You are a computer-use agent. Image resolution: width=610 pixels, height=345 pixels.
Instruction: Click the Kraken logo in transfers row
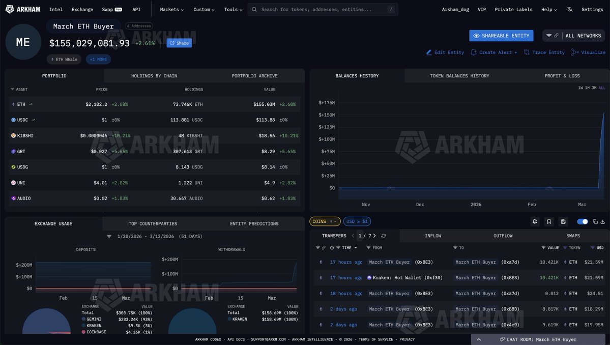pos(369,278)
